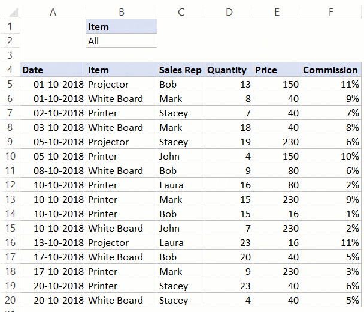This screenshot has width=364, height=312.
Task: Select row 10 header
Action: [10, 156]
